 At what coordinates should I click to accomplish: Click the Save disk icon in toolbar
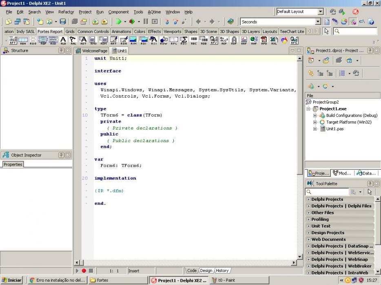63,22
